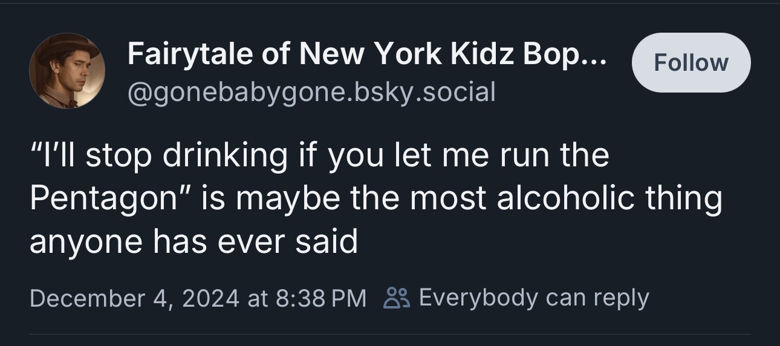Click the December 4, 2024 date
This screenshot has height=346, width=780.
[134, 298]
